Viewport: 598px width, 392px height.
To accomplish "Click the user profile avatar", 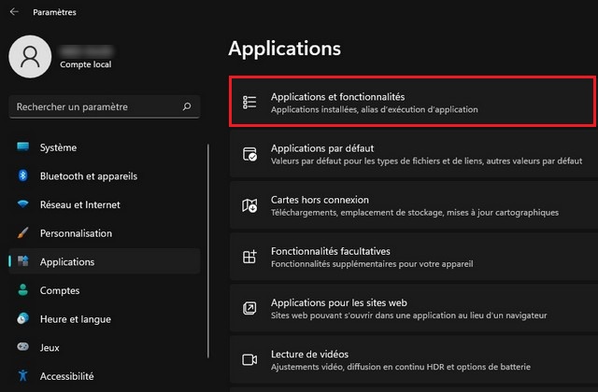I will (x=30, y=57).
